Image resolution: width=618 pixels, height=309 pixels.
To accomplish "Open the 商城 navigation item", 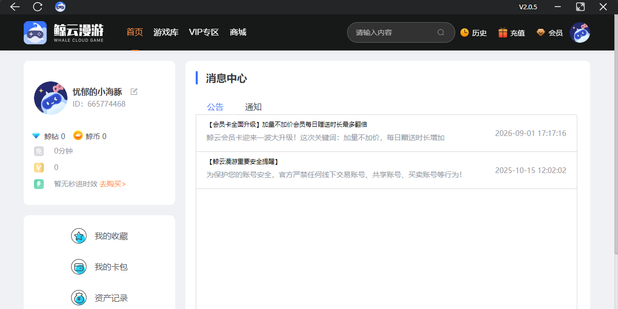I will click(238, 32).
